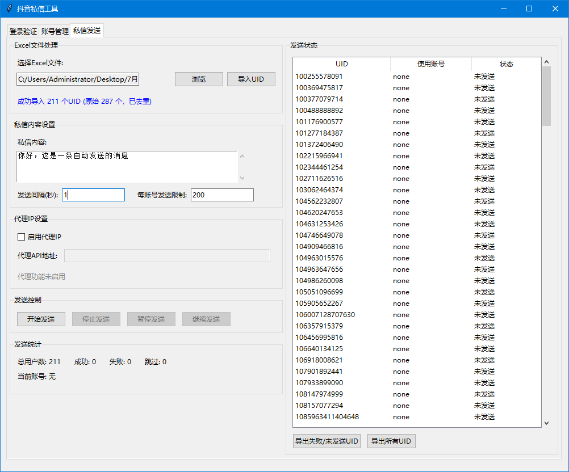Click the status list scroll-down arrow
This screenshot has height=472, width=569.
coord(546,423)
